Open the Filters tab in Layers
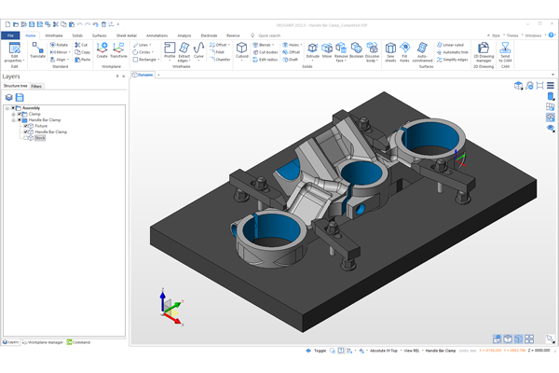559x373 pixels. [36, 86]
